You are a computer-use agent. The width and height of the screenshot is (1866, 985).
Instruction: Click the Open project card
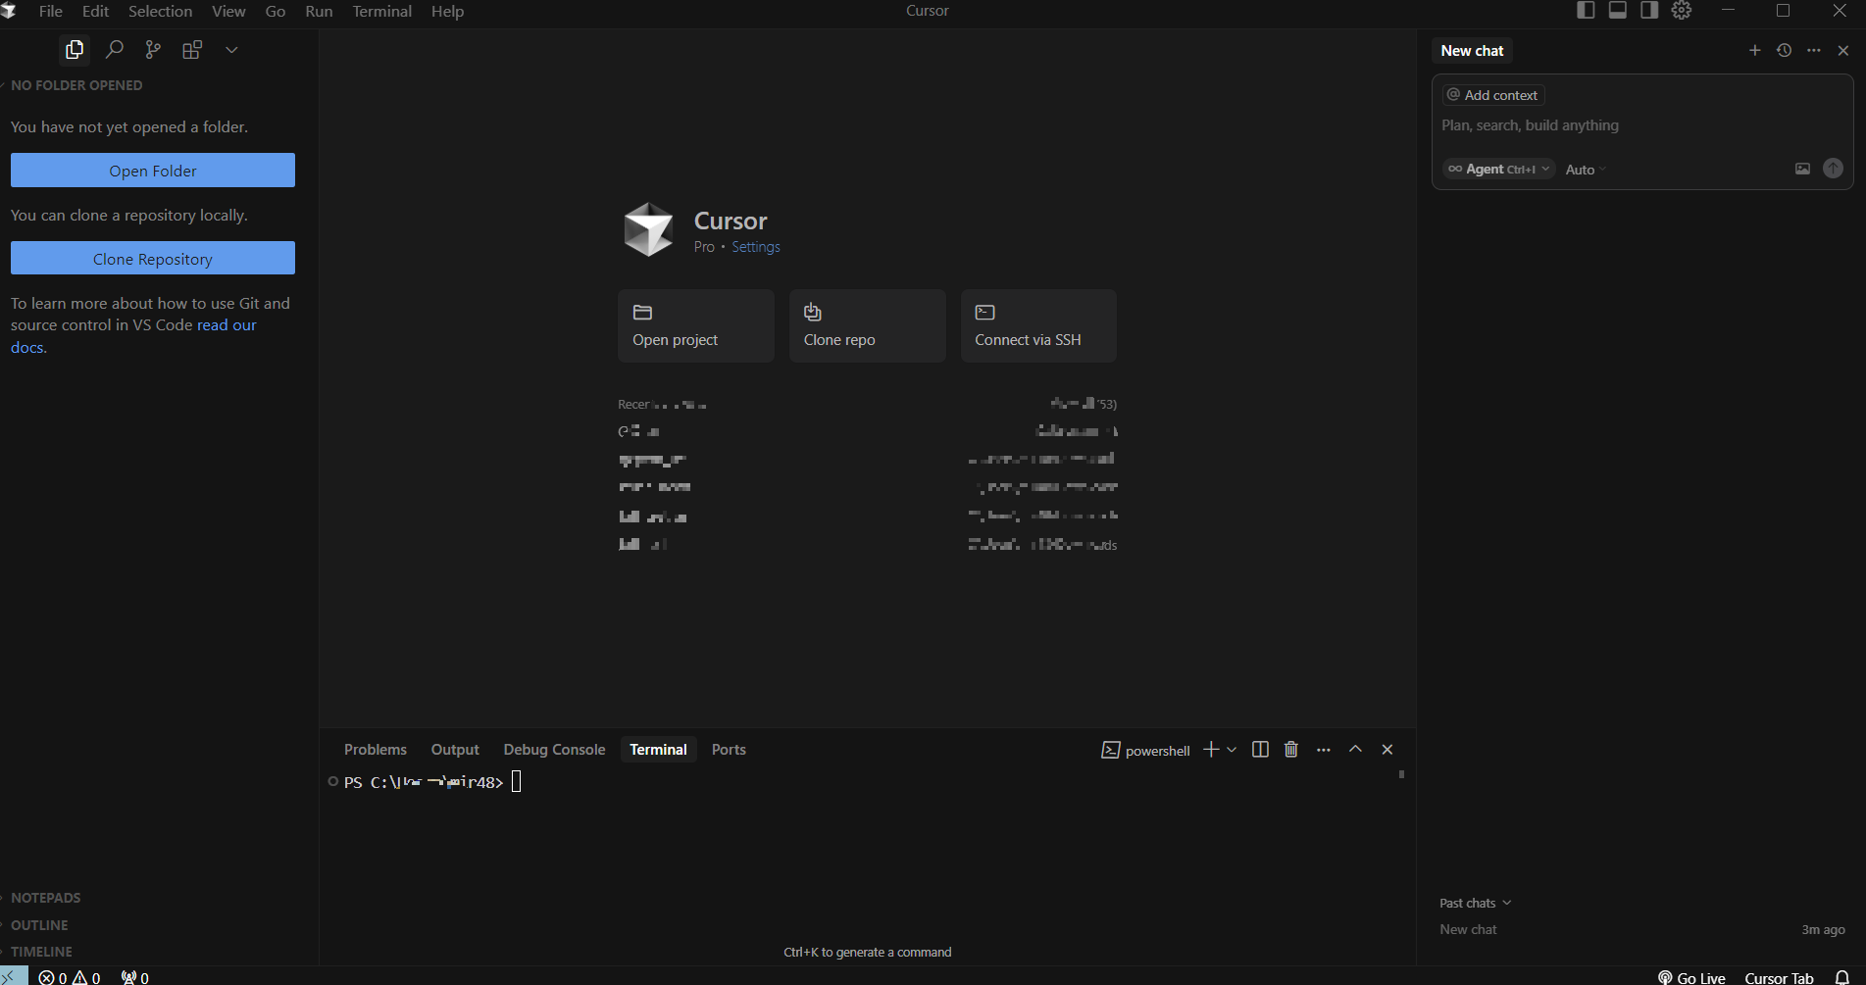(696, 325)
